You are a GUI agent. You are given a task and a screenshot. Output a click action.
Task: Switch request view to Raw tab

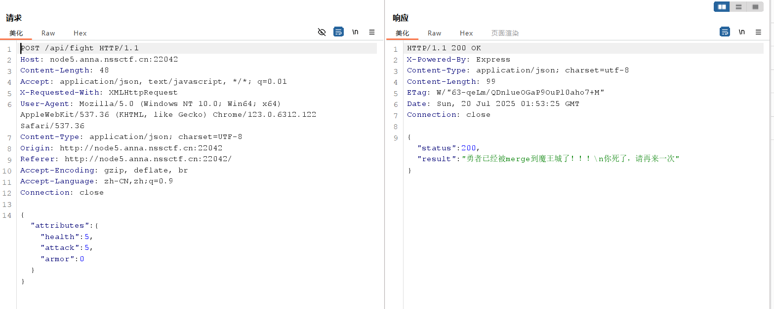click(x=48, y=33)
